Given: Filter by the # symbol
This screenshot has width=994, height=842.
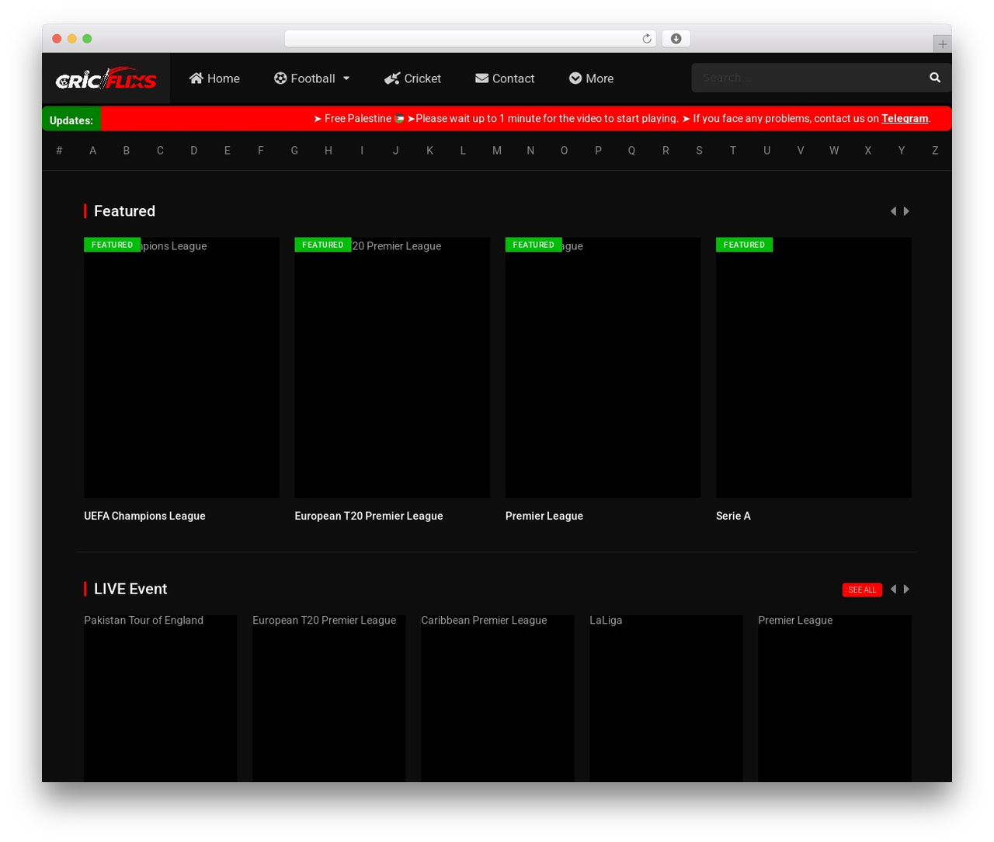Looking at the screenshot, I should click(x=59, y=151).
